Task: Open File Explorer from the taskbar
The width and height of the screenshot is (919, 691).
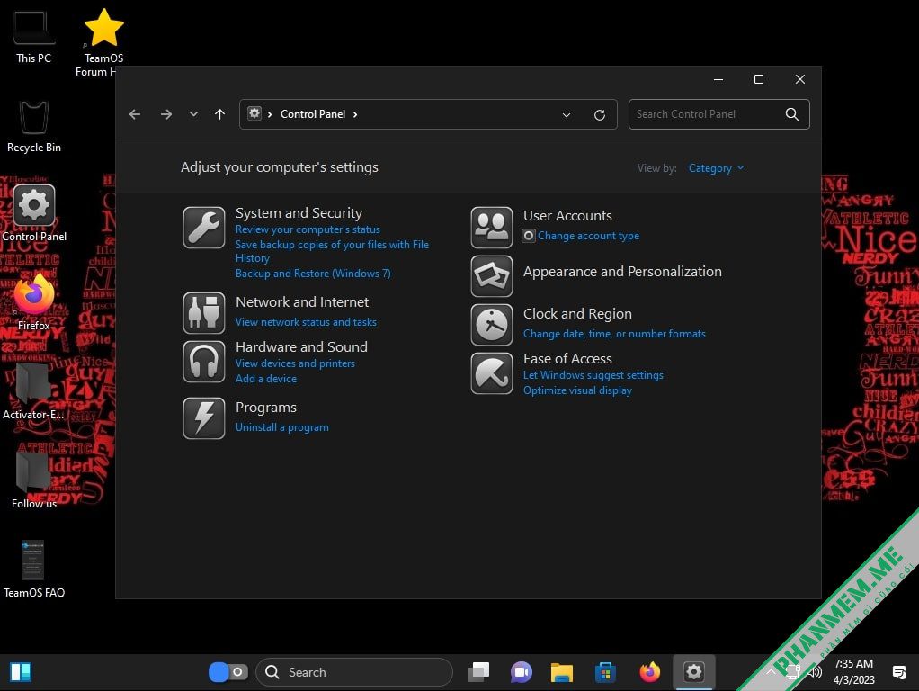Action: point(561,672)
